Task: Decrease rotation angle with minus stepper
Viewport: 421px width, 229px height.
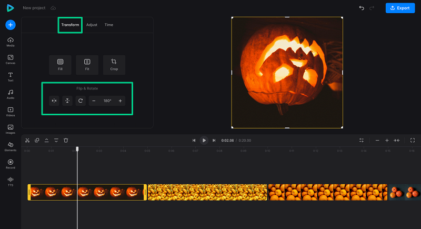Action: 94,101
